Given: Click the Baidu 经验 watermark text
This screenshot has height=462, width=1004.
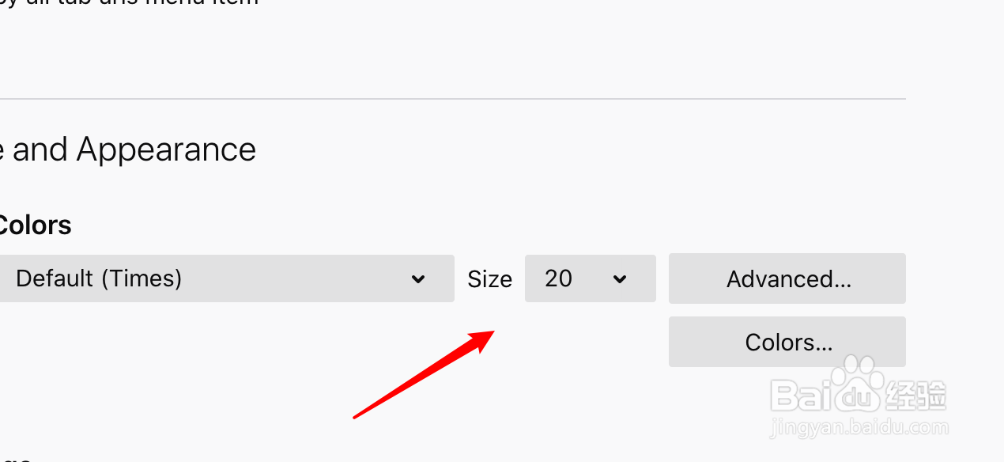Looking at the screenshot, I should point(916,395).
